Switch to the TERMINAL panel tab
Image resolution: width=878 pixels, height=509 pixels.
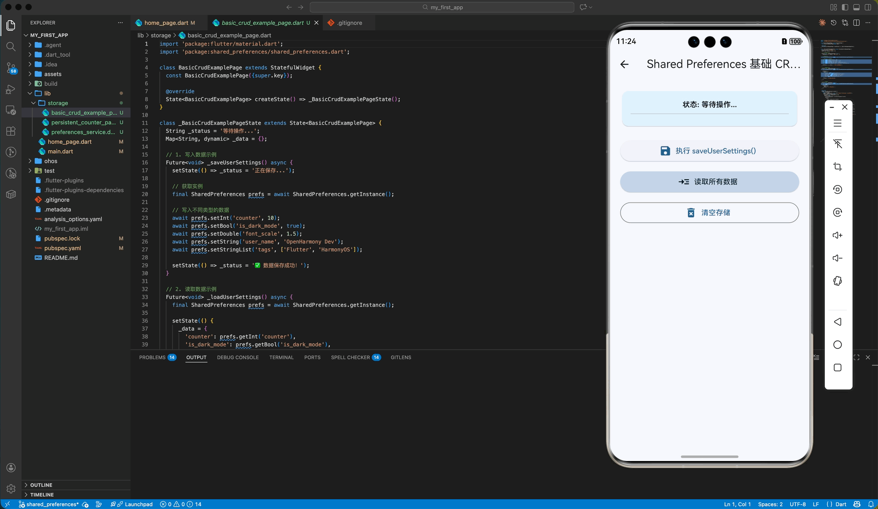pyautogui.click(x=281, y=357)
